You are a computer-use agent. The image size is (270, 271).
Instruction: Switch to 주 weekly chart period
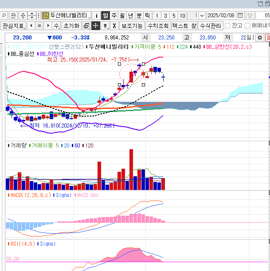click(x=114, y=15)
